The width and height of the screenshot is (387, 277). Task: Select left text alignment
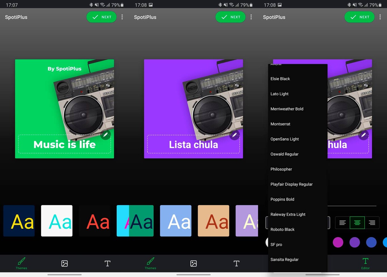pos(343,223)
